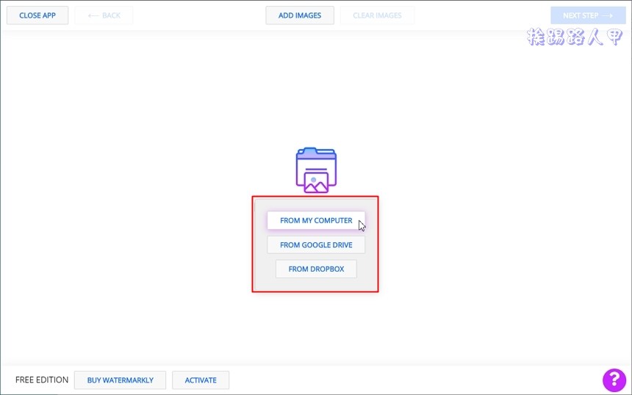The image size is (632, 395).
Task: Click the right arrow on Next Step
Action: [x=607, y=15]
